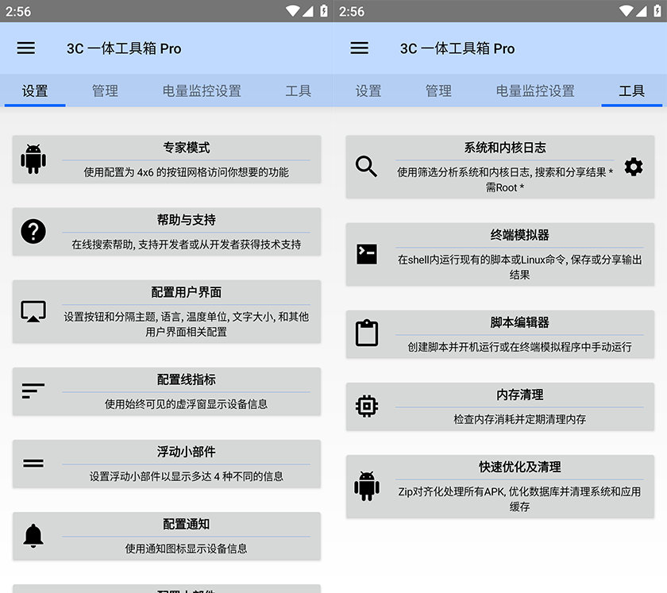Tap terminal icon beside 终端模拟器
The image size is (667, 593).
click(x=367, y=254)
